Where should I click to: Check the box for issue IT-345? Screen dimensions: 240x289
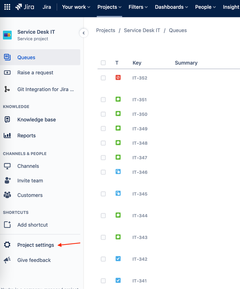[x=103, y=194]
